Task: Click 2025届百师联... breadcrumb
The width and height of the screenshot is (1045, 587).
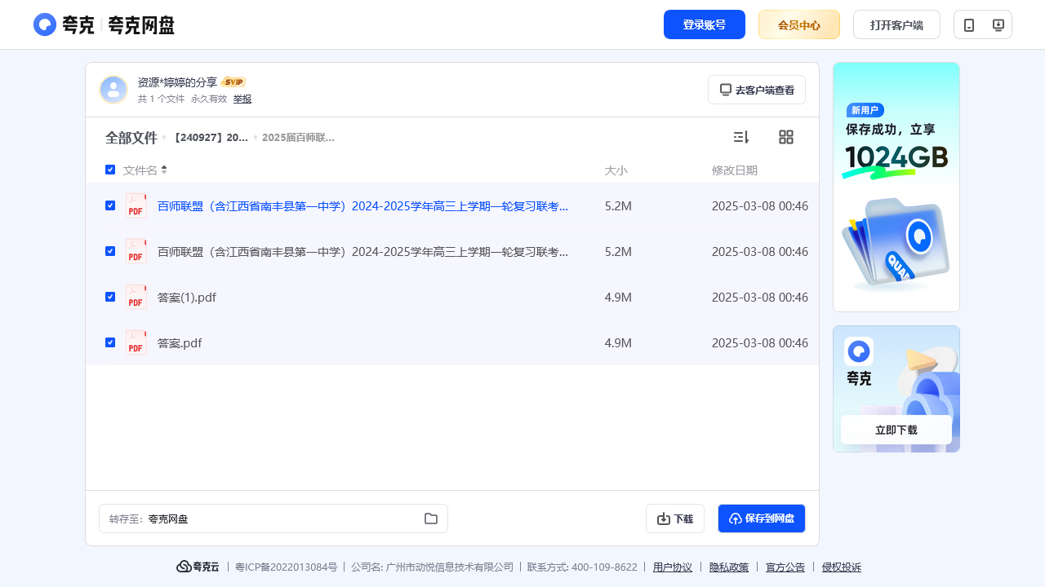Action: coord(298,138)
